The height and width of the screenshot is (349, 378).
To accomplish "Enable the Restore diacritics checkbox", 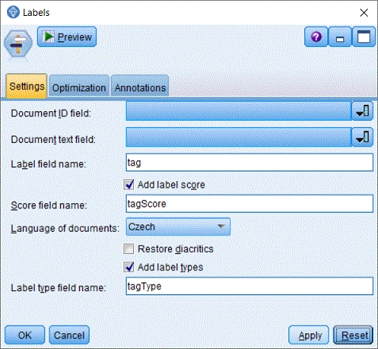I will [128, 249].
